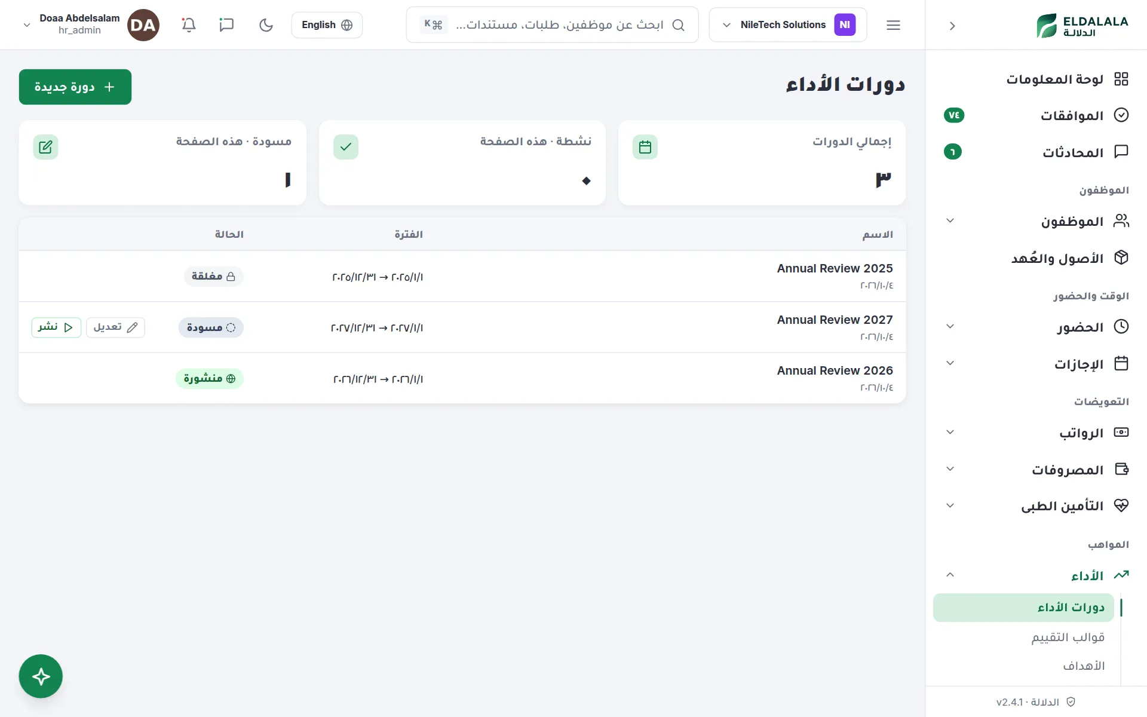Screen dimensions: 1147x717
Task: Expand the الموظفون employees menu
Action: tap(1036, 221)
